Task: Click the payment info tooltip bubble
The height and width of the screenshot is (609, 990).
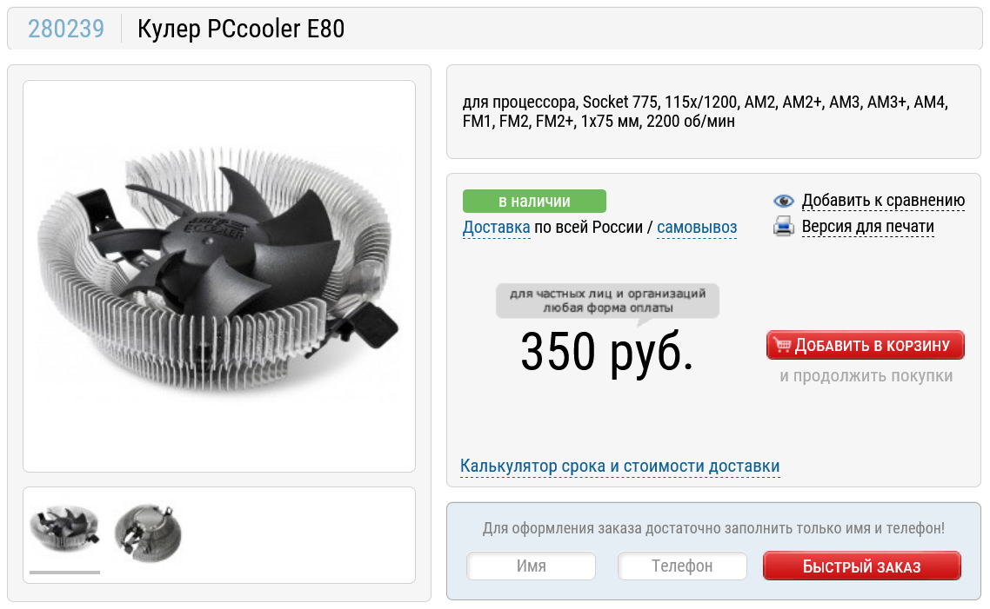Action: point(607,301)
